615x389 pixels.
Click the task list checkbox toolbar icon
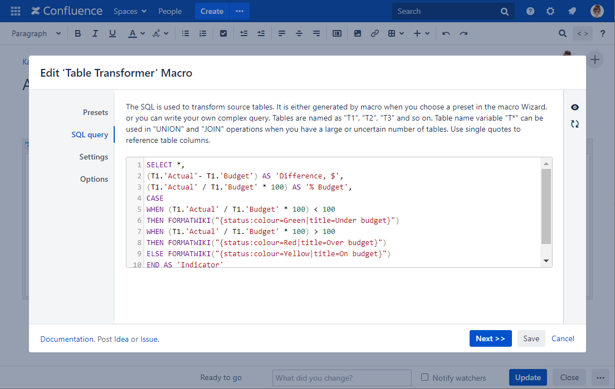pyautogui.click(x=223, y=33)
